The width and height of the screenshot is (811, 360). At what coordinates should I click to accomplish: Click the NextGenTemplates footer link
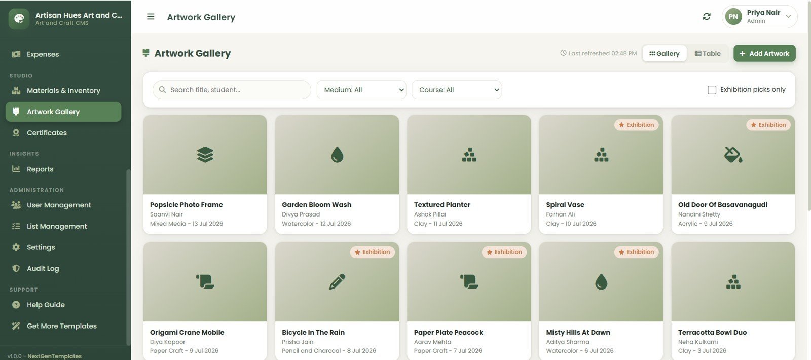coord(54,356)
